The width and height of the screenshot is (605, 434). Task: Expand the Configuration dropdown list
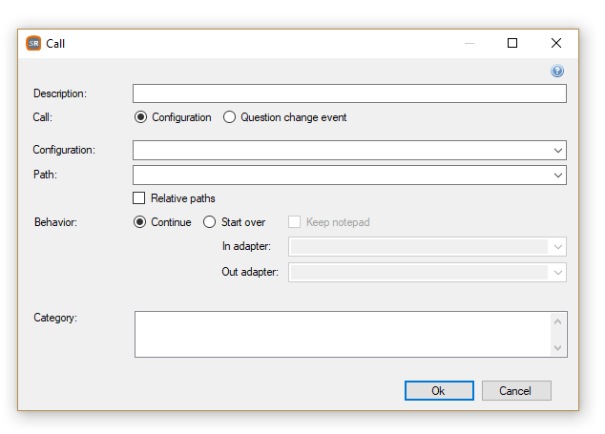tap(558, 150)
